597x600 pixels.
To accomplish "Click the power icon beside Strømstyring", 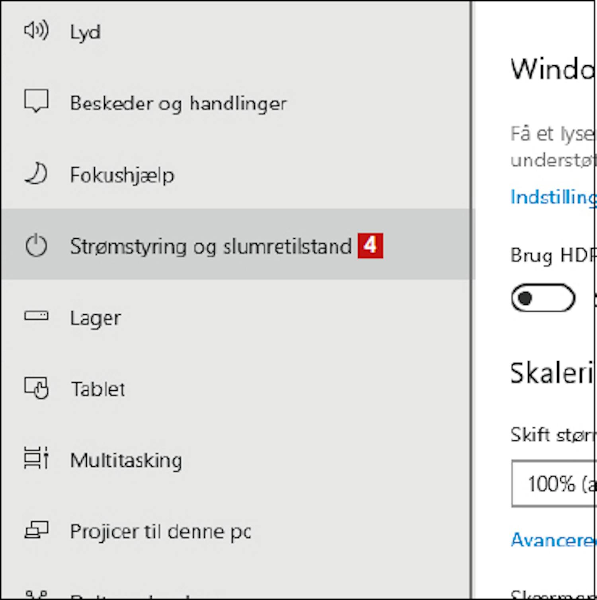I will pos(36,245).
